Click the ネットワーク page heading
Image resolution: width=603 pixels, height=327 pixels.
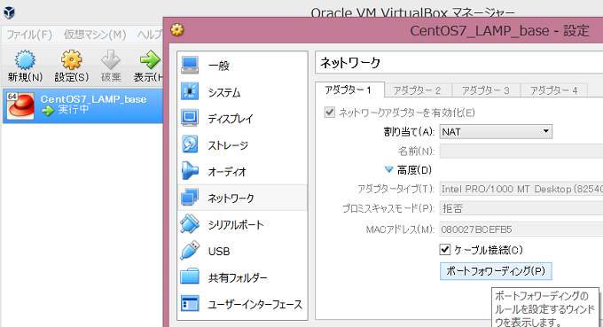350,63
